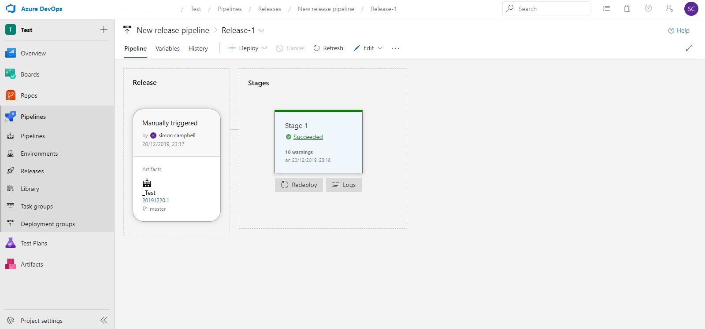The height and width of the screenshot is (329, 705).
Task: Select Releases in the sidebar
Action: (58, 171)
